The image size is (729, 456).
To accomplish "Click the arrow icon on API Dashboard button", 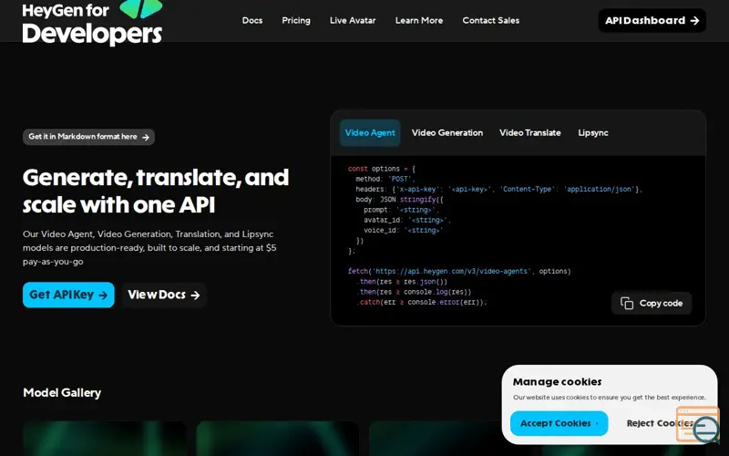I will tap(694, 20).
